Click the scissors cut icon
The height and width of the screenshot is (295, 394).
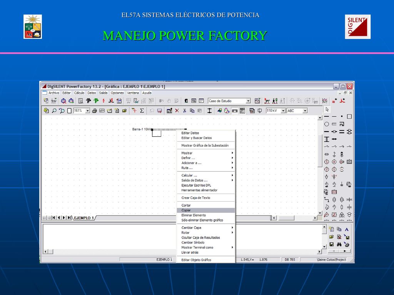tap(184, 111)
